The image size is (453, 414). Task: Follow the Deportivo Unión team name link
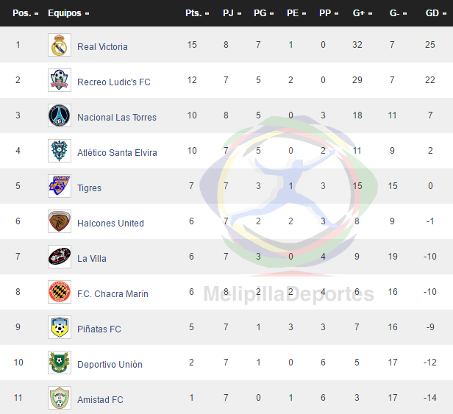(110, 365)
